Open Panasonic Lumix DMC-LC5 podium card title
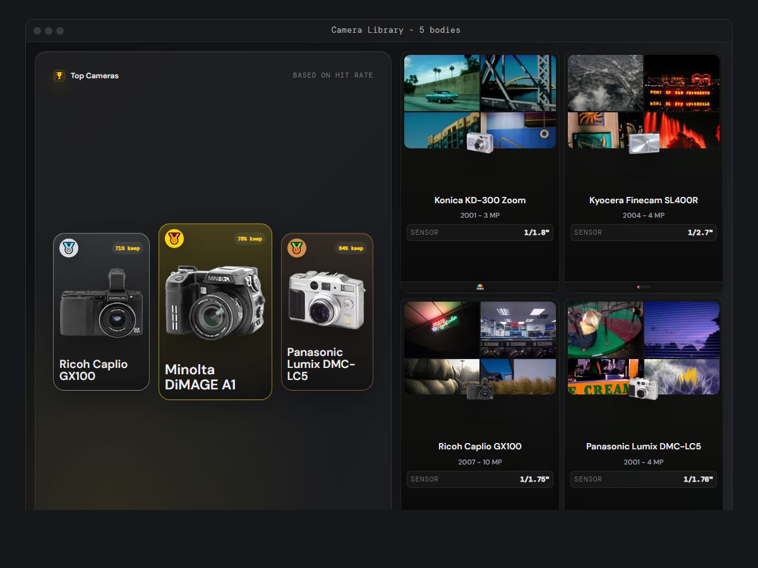The height and width of the screenshot is (568, 758). [322, 364]
